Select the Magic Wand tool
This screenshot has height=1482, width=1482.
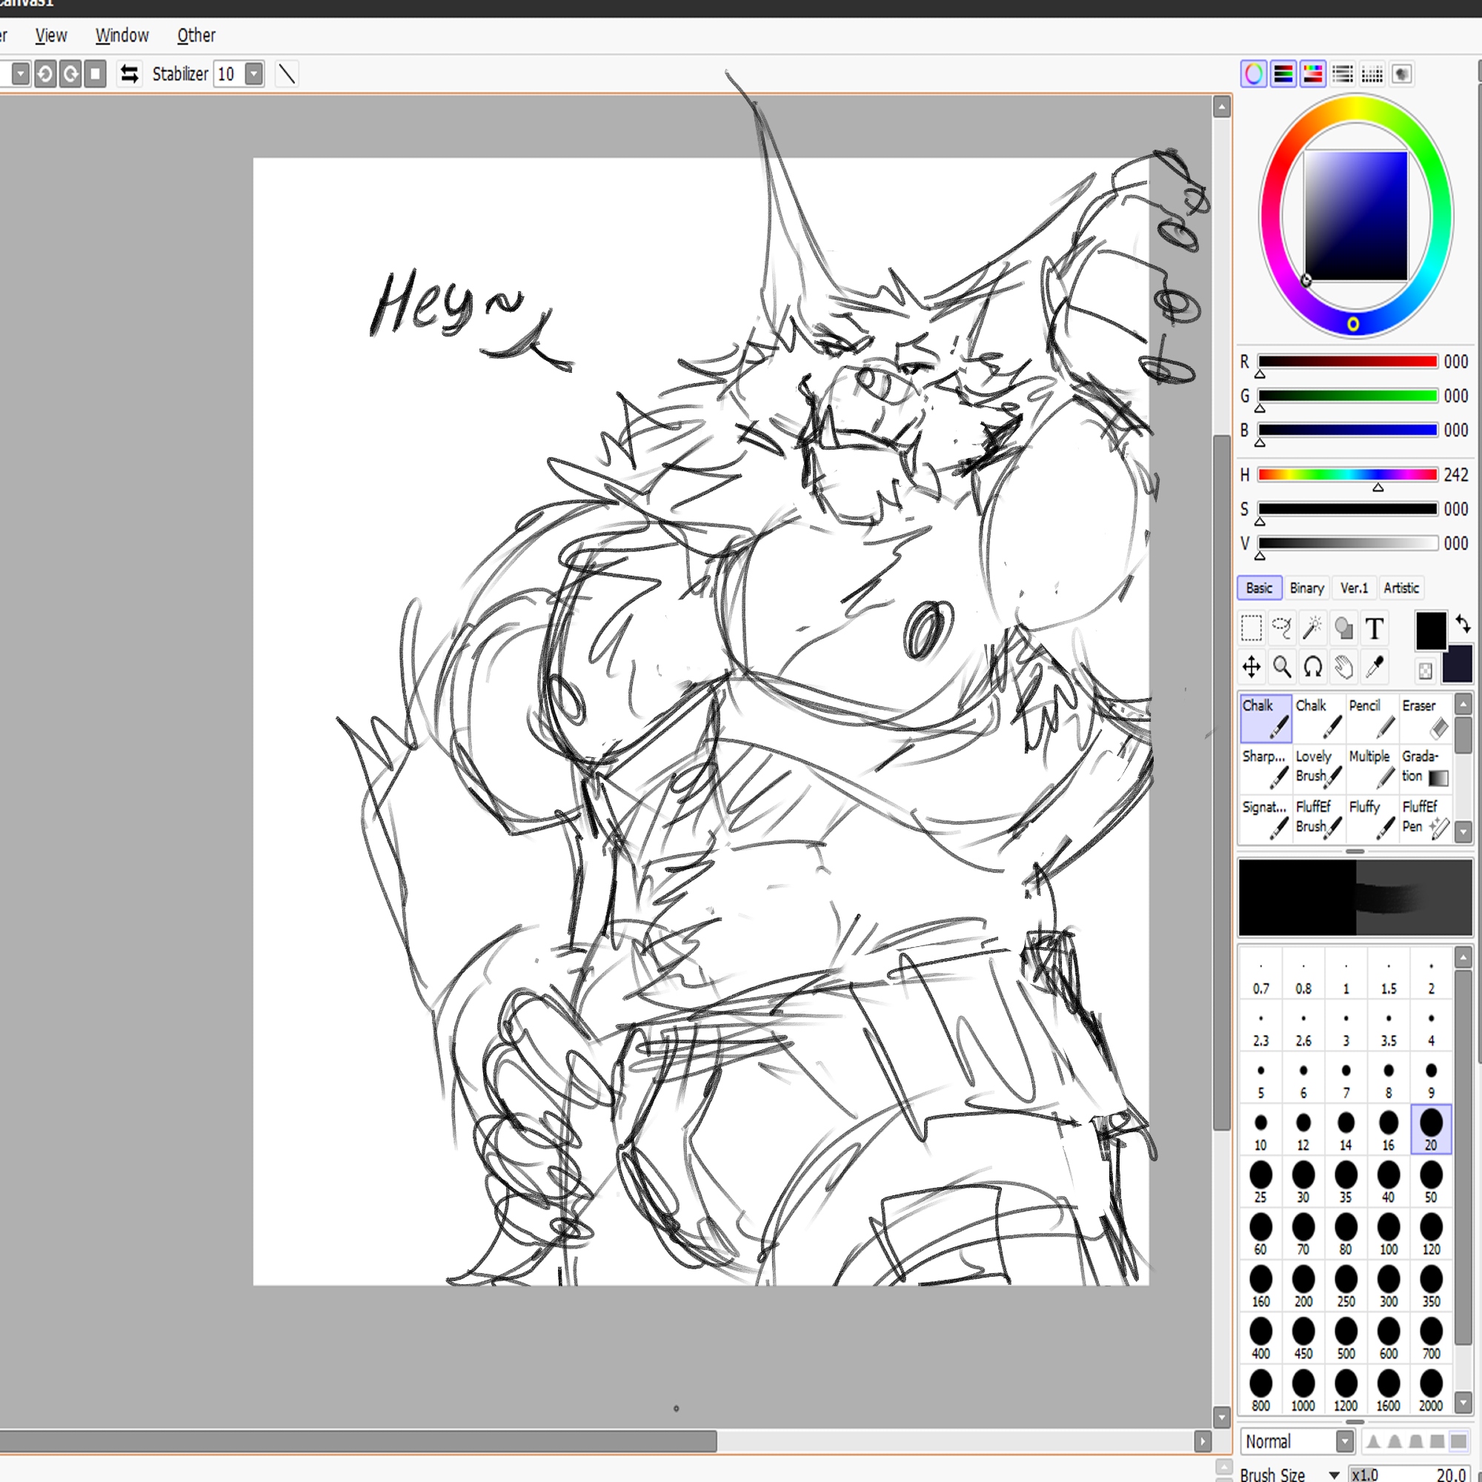[x=1312, y=628]
